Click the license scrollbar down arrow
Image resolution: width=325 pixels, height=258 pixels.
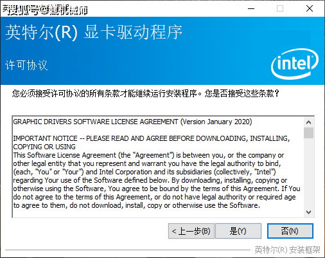click(x=308, y=212)
